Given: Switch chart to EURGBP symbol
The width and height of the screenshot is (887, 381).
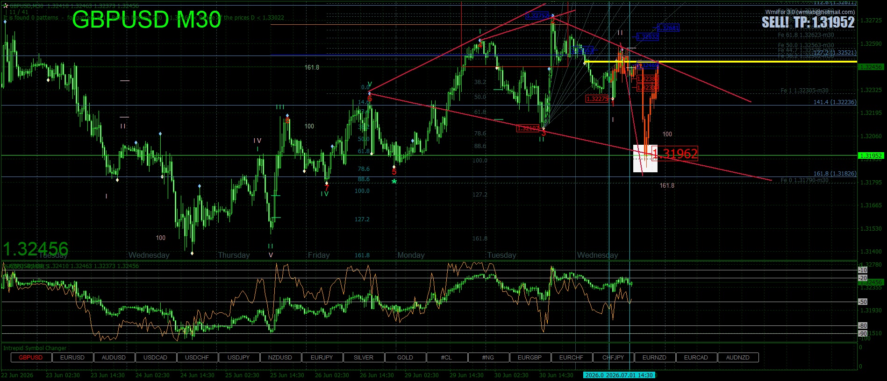Looking at the screenshot, I should (529, 358).
